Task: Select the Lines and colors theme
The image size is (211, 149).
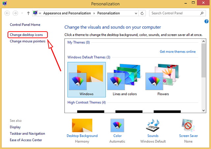Action: pyautogui.click(x=125, y=80)
